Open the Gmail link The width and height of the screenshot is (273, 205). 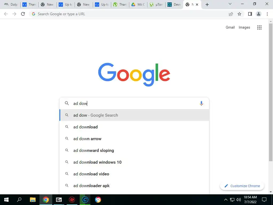point(230,27)
